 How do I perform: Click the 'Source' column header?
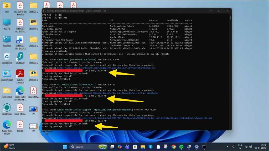188,20
